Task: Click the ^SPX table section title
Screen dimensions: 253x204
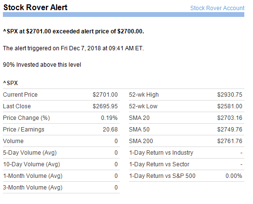Action: 11,83
